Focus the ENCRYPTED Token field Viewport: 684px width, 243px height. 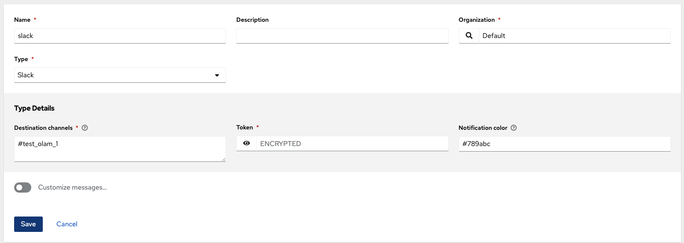tap(352, 143)
